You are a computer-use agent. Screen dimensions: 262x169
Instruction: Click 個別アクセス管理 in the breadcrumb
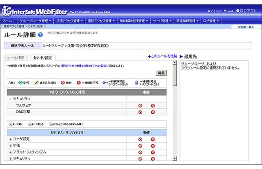(x=14, y=26)
